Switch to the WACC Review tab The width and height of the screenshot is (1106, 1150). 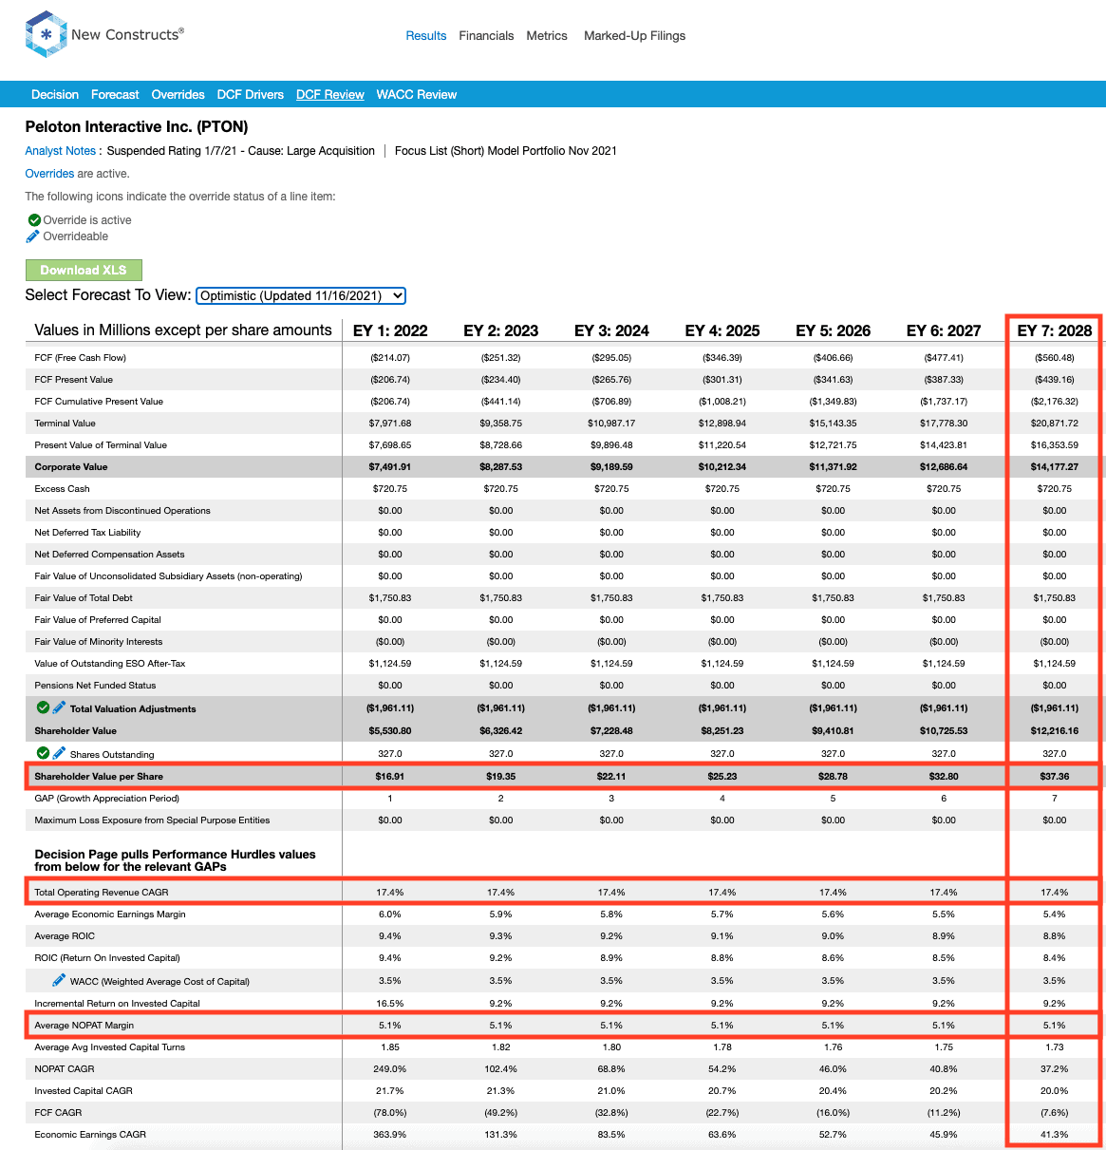click(417, 94)
